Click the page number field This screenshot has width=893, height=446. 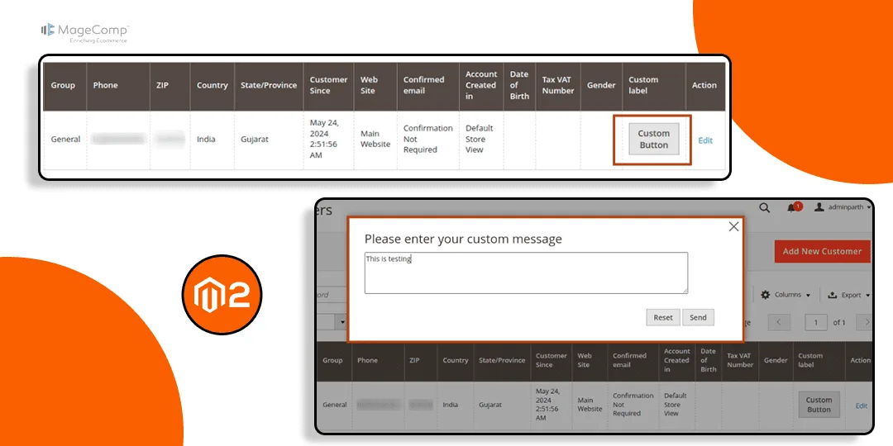point(816,322)
